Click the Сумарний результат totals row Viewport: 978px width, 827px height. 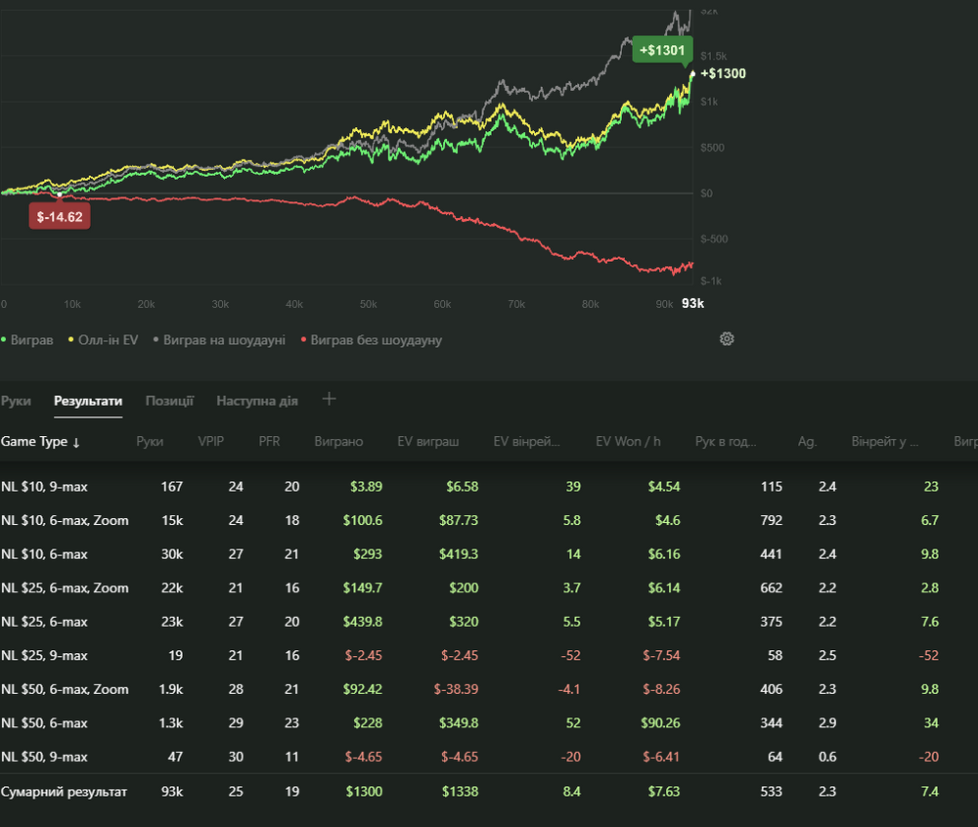pos(64,792)
